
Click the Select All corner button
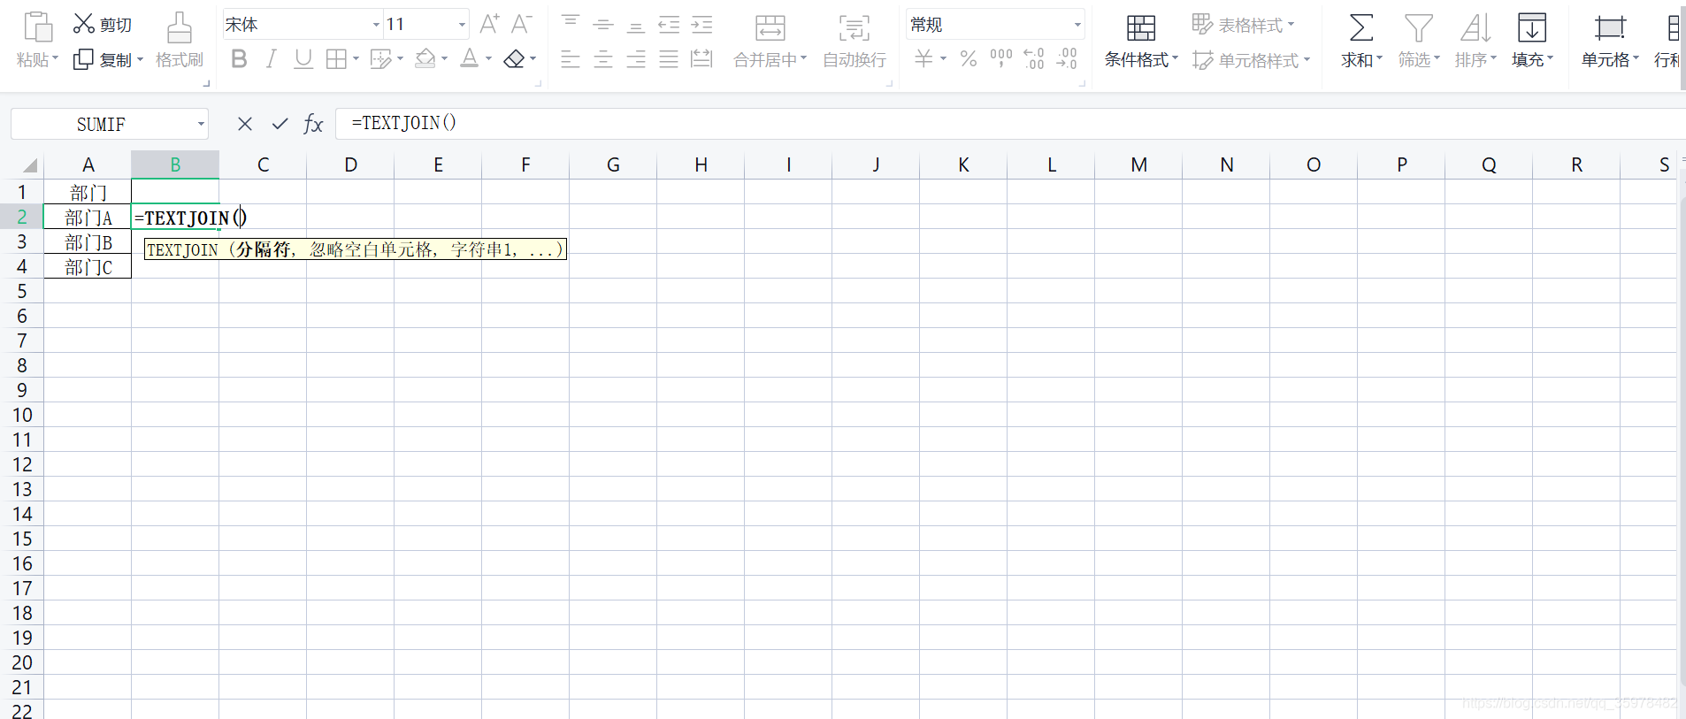(30, 165)
